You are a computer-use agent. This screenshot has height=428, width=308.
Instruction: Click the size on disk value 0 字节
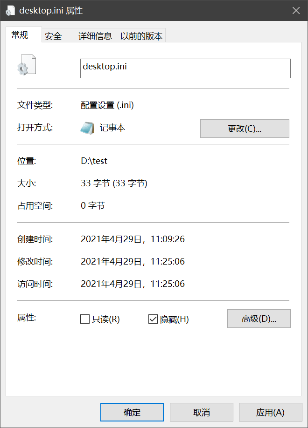[93, 205]
